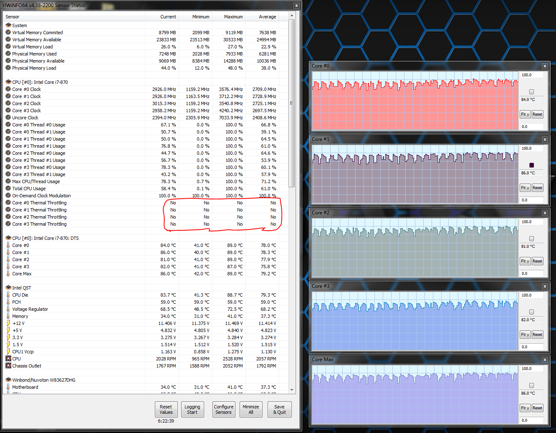Click icon beside Uncore Clock row
This screenshot has width=556, height=433.
pos(8,118)
